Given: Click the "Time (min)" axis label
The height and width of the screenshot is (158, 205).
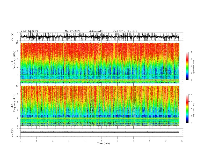Looking at the screenshot, I should pos(104,143).
